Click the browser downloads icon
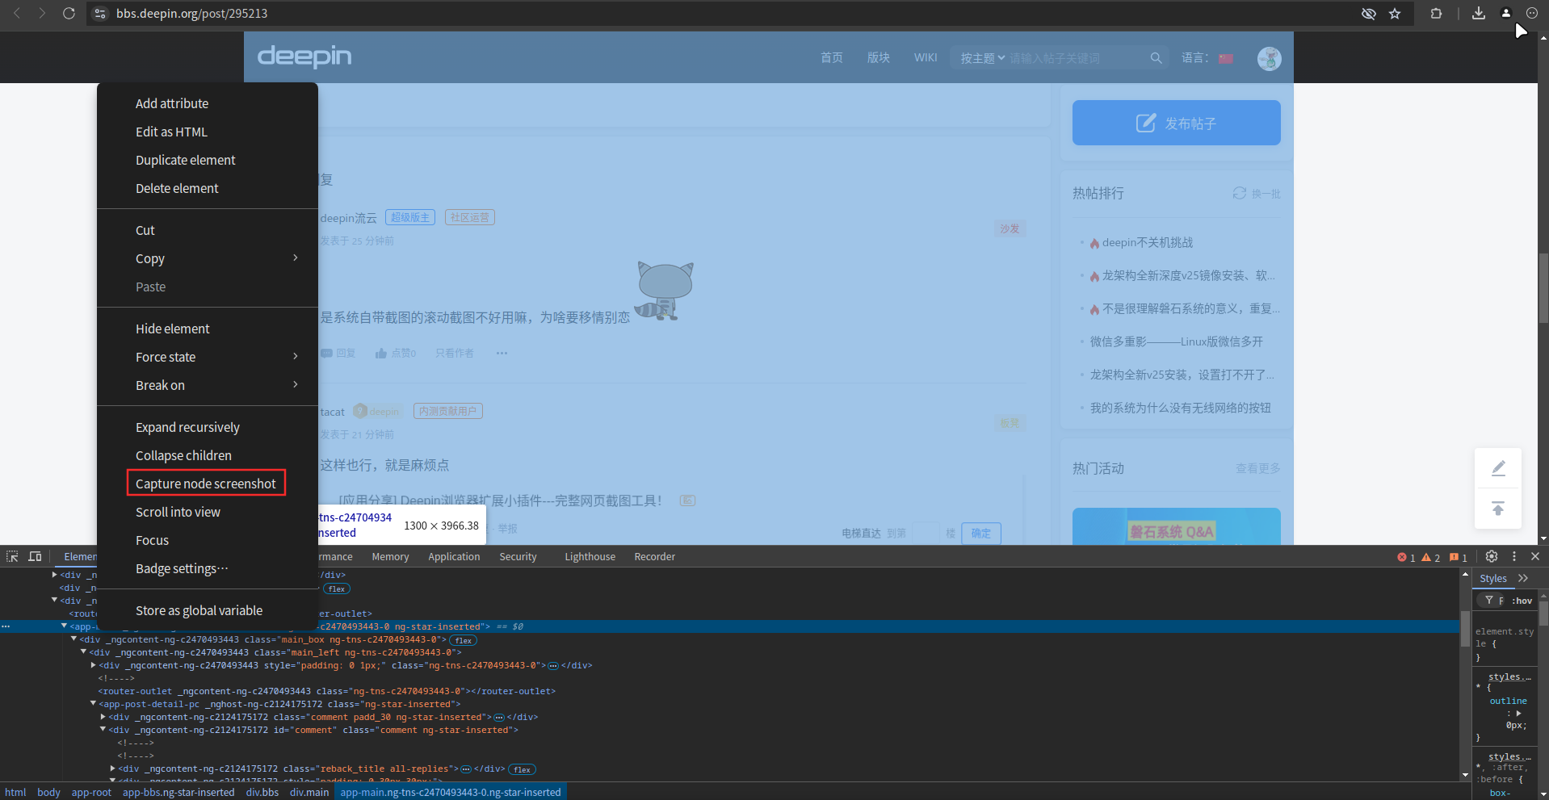Viewport: 1549px width, 800px height. (x=1479, y=14)
